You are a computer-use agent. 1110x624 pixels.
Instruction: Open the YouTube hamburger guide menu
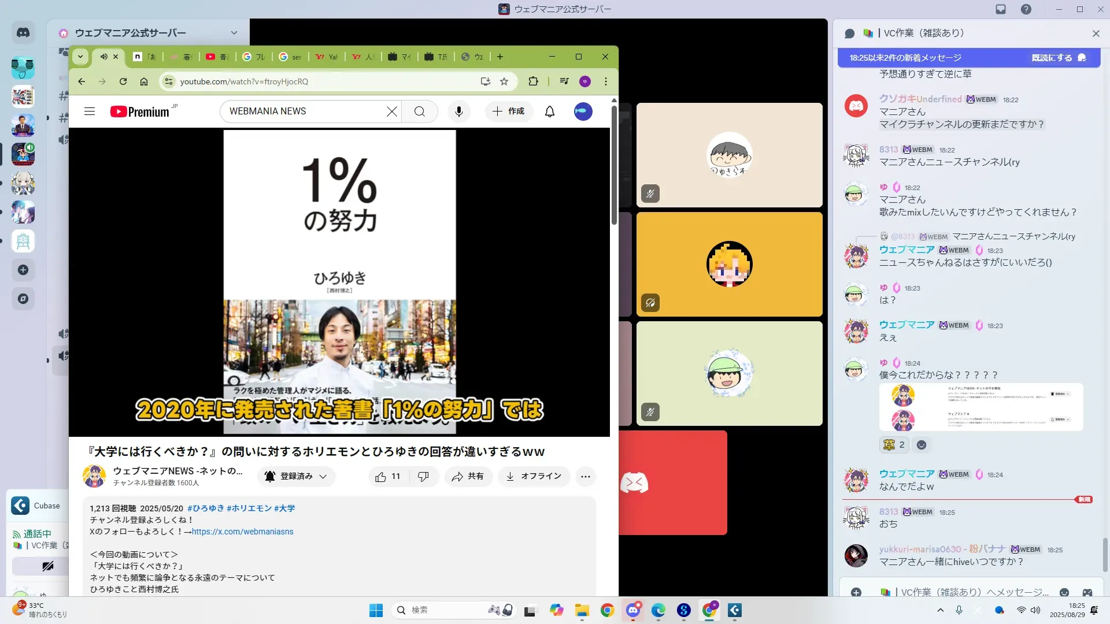pyautogui.click(x=90, y=112)
